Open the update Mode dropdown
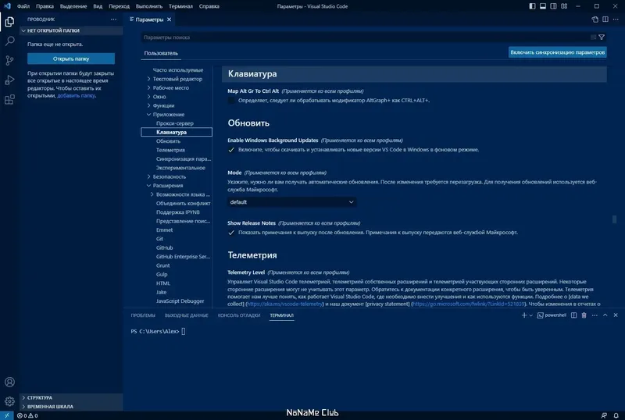The image size is (625, 420). [x=291, y=202]
